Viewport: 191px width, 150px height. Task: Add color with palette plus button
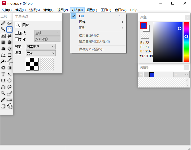tap(141, 75)
